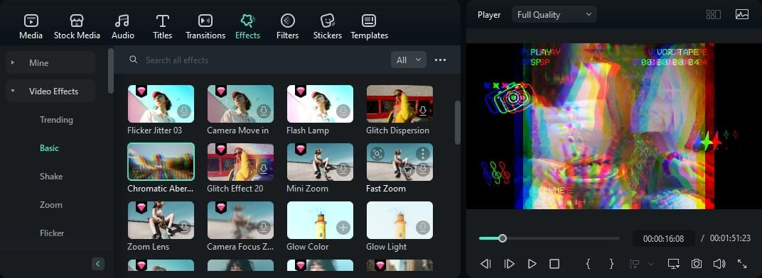Take a snapshot with the camera icon
The height and width of the screenshot is (278, 762).
[697, 263]
